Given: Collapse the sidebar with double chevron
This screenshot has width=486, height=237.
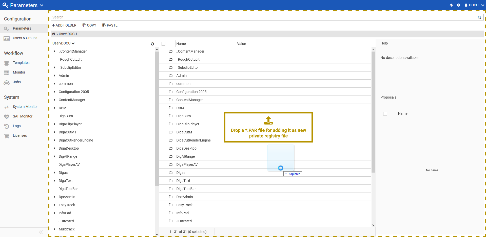Looking at the screenshot, I should click(x=41, y=232).
